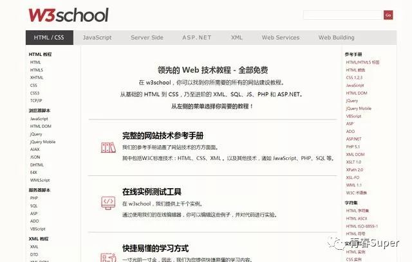The width and height of the screenshot is (412, 262).
Task: Open the TCP/IP tutorial link
Action: [x=36, y=101]
